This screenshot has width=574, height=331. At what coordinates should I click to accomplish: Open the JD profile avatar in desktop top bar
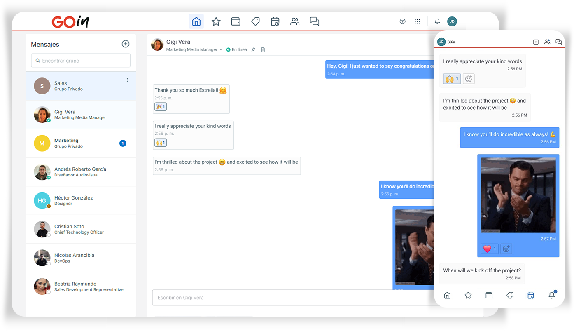(x=452, y=21)
